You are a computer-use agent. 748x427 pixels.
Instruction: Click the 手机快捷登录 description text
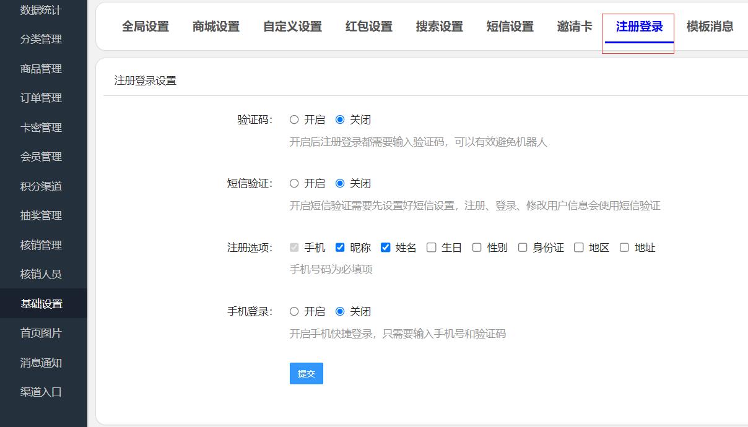(398, 334)
